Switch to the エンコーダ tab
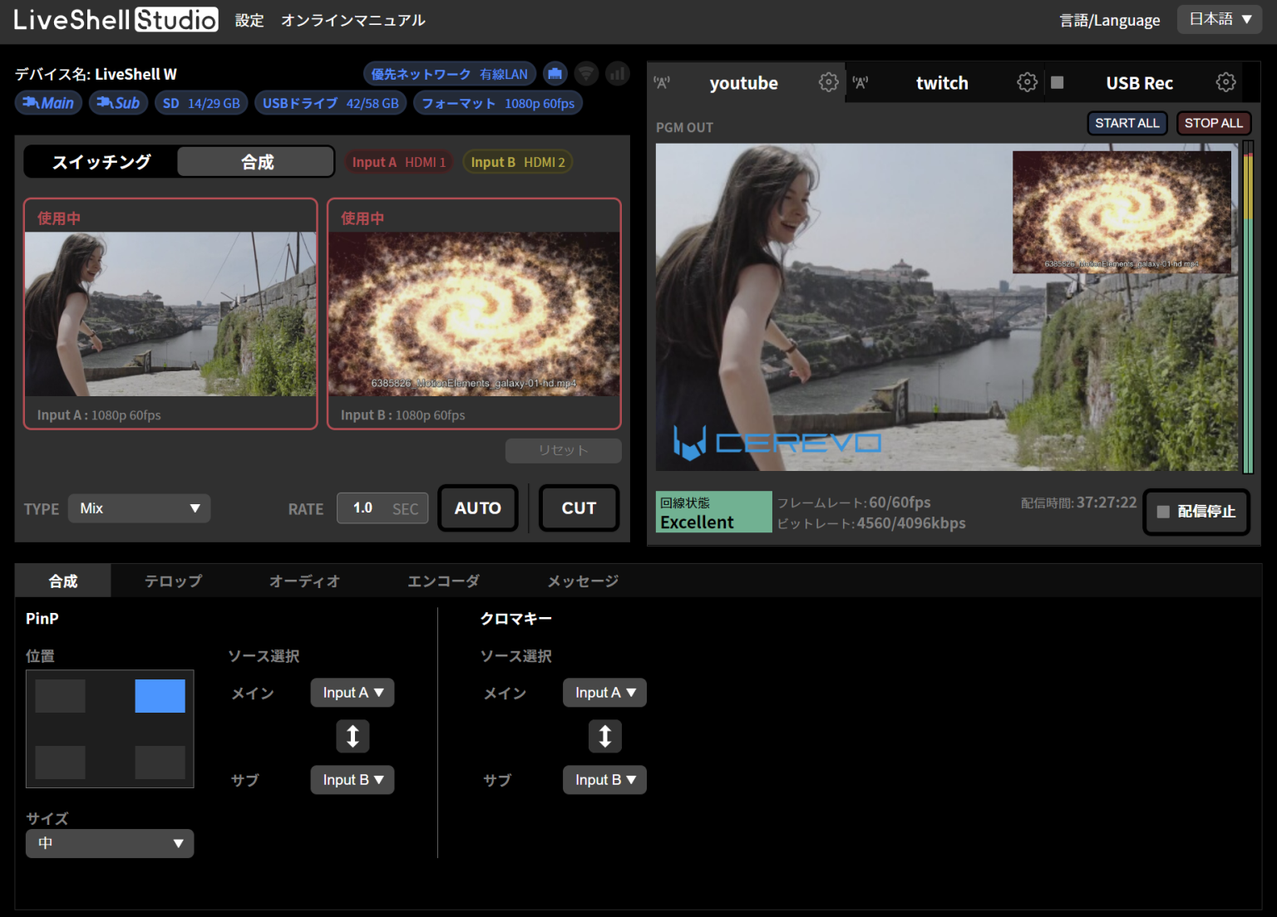 443,581
